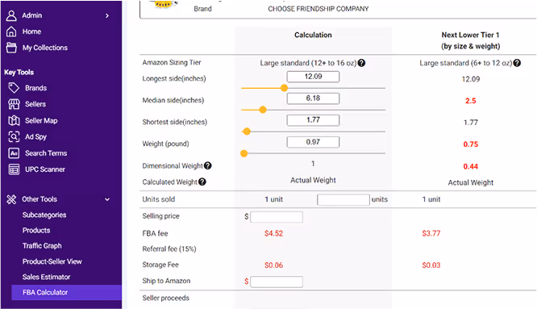
Task: Click the Weight slider handle
Action: (x=244, y=153)
